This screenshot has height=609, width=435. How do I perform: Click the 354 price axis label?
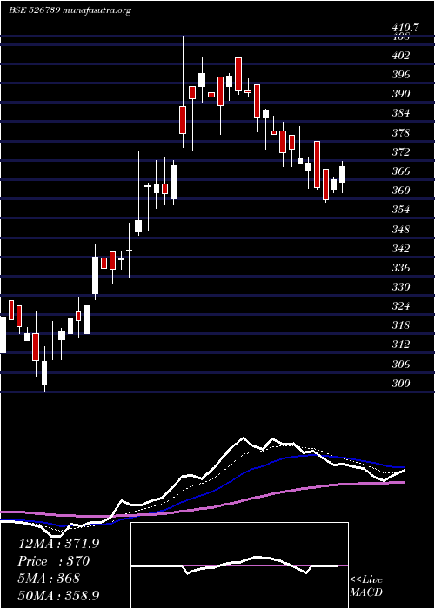pyautogui.click(x=401, y=210)
